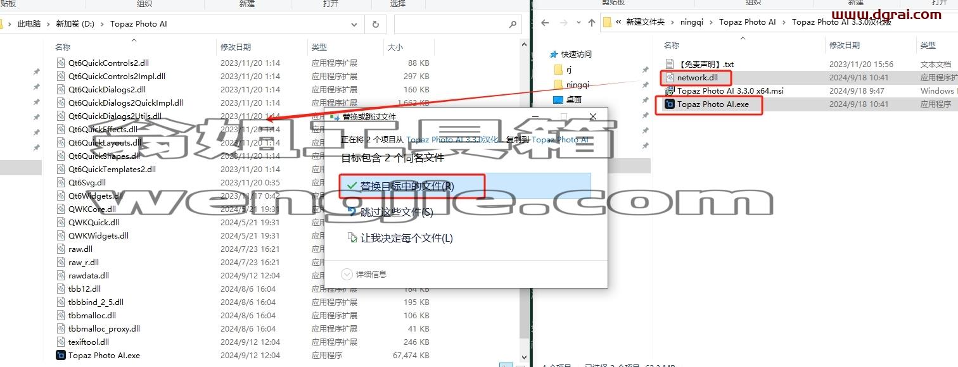This screenshot has height=367, width=958.
Task: Click the search magnifier icon in left window
Action: click(x=513, y=24)
